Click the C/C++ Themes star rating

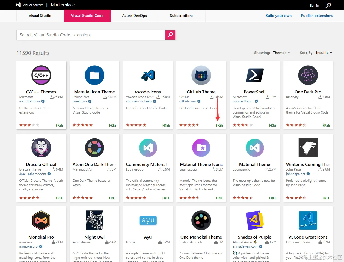[x=29, y=125]
